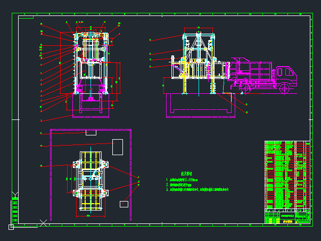Click the width dimension atop the side view
The width and height of the screenshot is (321, 241).
(x=199, y=28)
